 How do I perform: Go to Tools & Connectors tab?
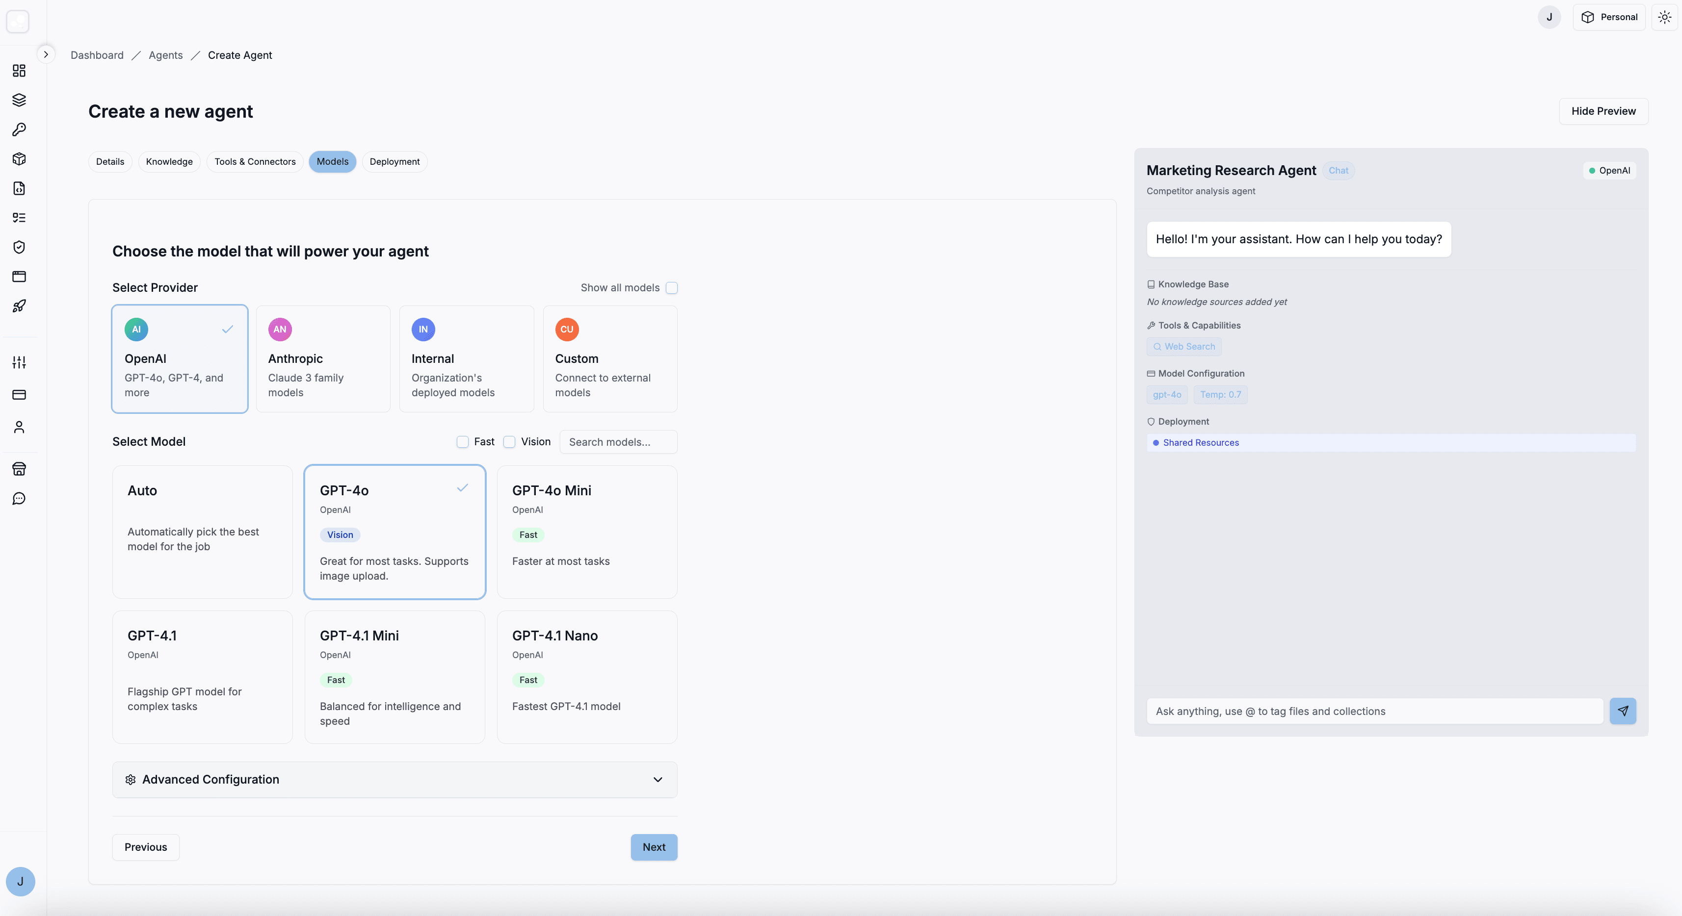point(255,162)
